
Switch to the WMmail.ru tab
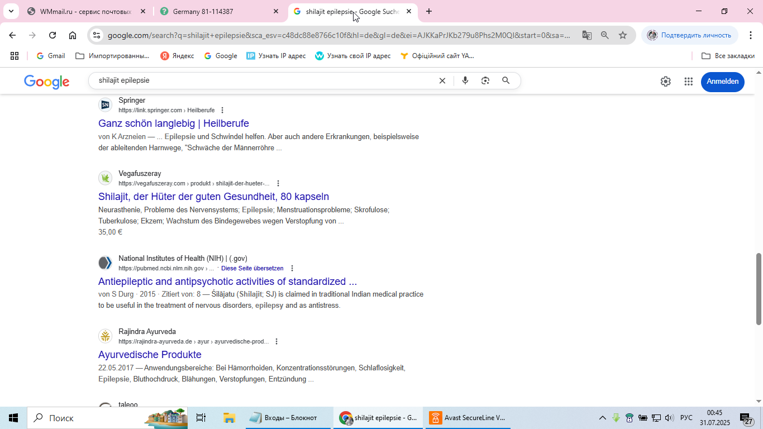[85, 11]
